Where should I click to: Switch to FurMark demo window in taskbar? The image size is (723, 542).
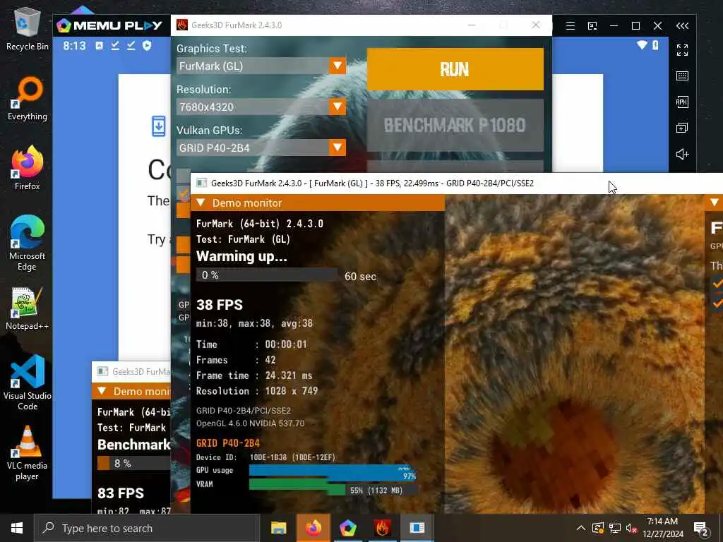417,528
